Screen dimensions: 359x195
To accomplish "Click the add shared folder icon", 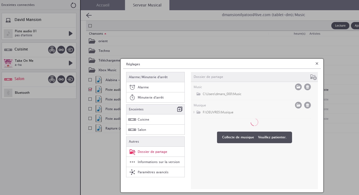I will (313, 77).
